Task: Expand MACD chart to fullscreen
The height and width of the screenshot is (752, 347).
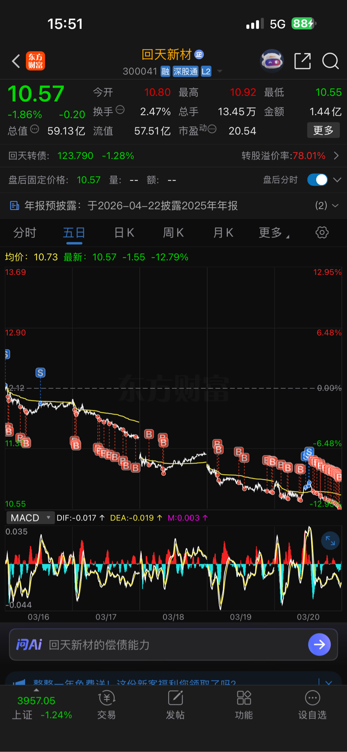Action: (x=330, y=541)
